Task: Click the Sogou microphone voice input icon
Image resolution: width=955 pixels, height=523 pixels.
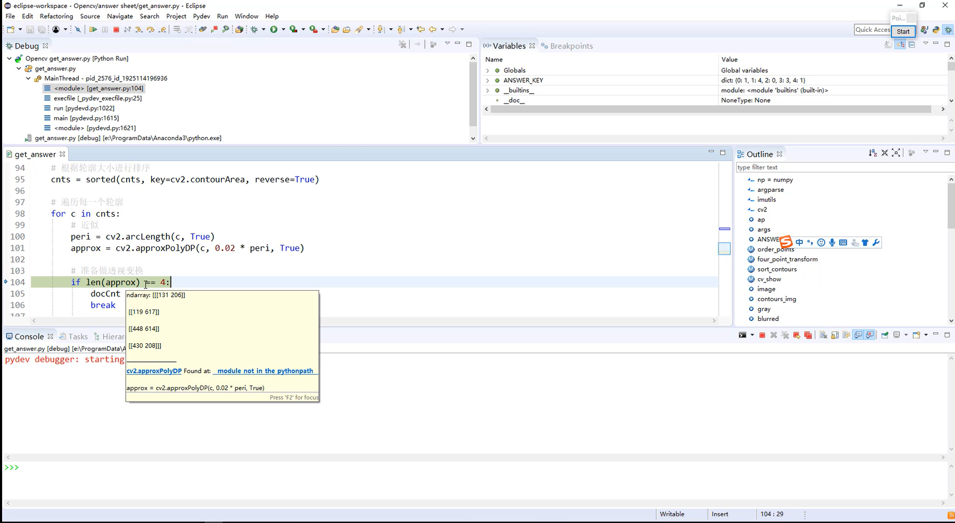Action: pyautogui.click(x=832, y=242)
